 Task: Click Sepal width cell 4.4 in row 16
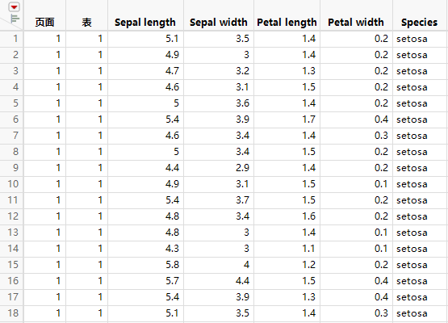(219, 281)
